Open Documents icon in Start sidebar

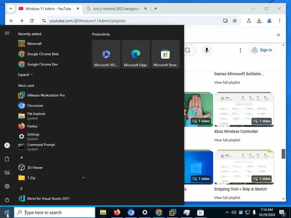point(7,159)
